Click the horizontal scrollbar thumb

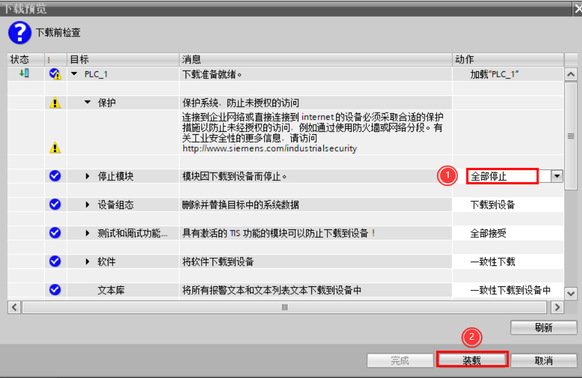[284, 307]
